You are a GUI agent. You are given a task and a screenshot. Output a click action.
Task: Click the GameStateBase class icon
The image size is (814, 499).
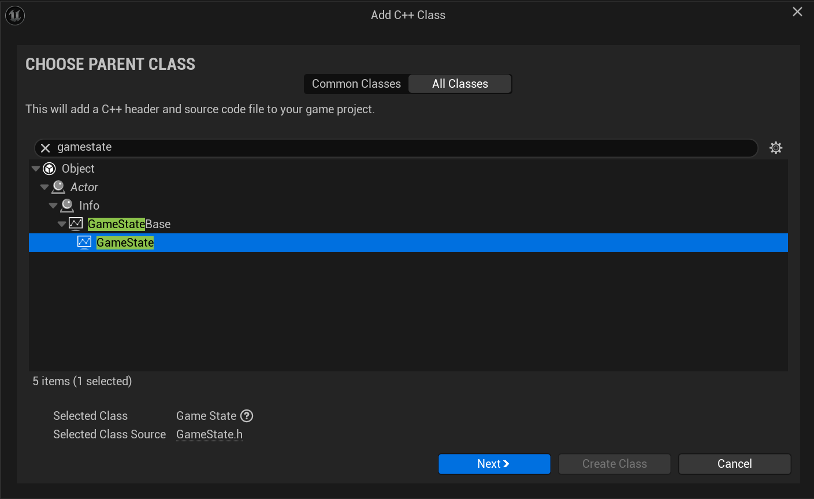pyautogui.click(x=76, y=224)
